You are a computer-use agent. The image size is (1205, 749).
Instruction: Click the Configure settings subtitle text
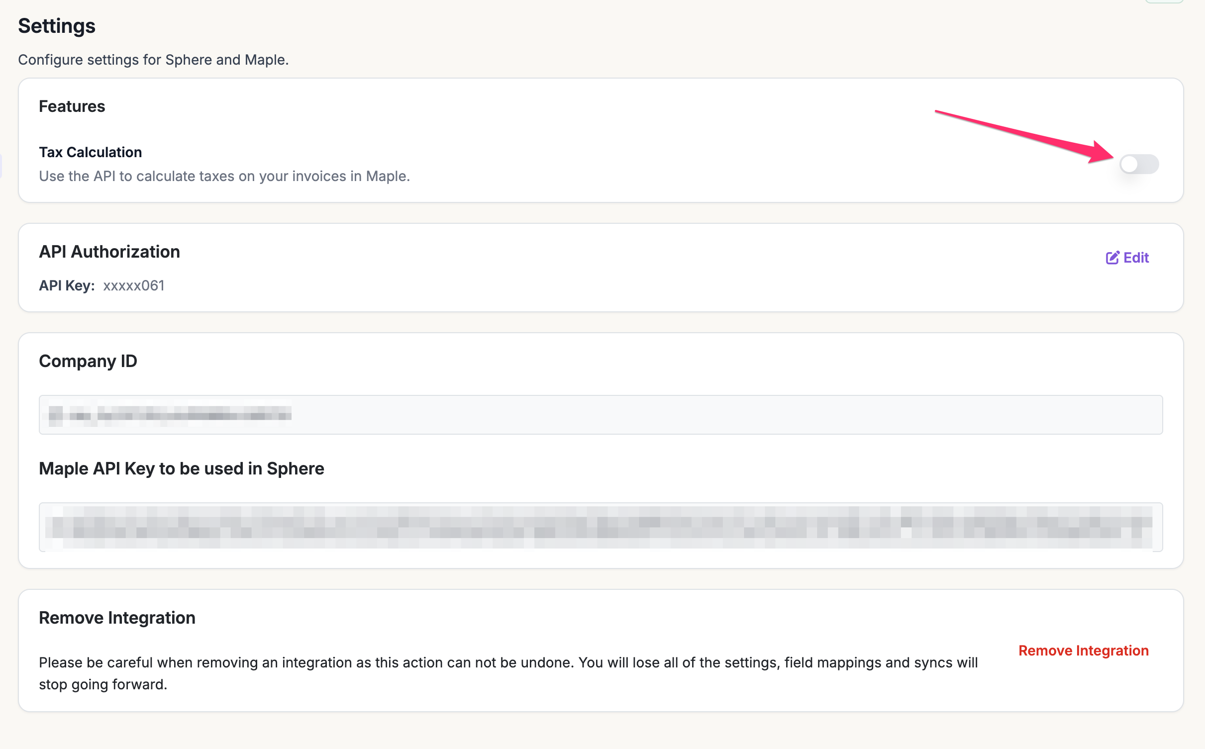tap(153, 60)
